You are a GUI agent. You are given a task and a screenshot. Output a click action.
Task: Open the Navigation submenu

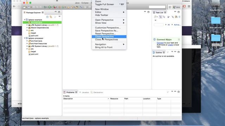coord(109,44)
